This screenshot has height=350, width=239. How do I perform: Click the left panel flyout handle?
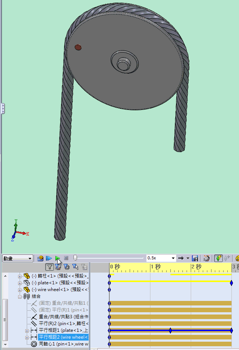(x=3, y=109)
